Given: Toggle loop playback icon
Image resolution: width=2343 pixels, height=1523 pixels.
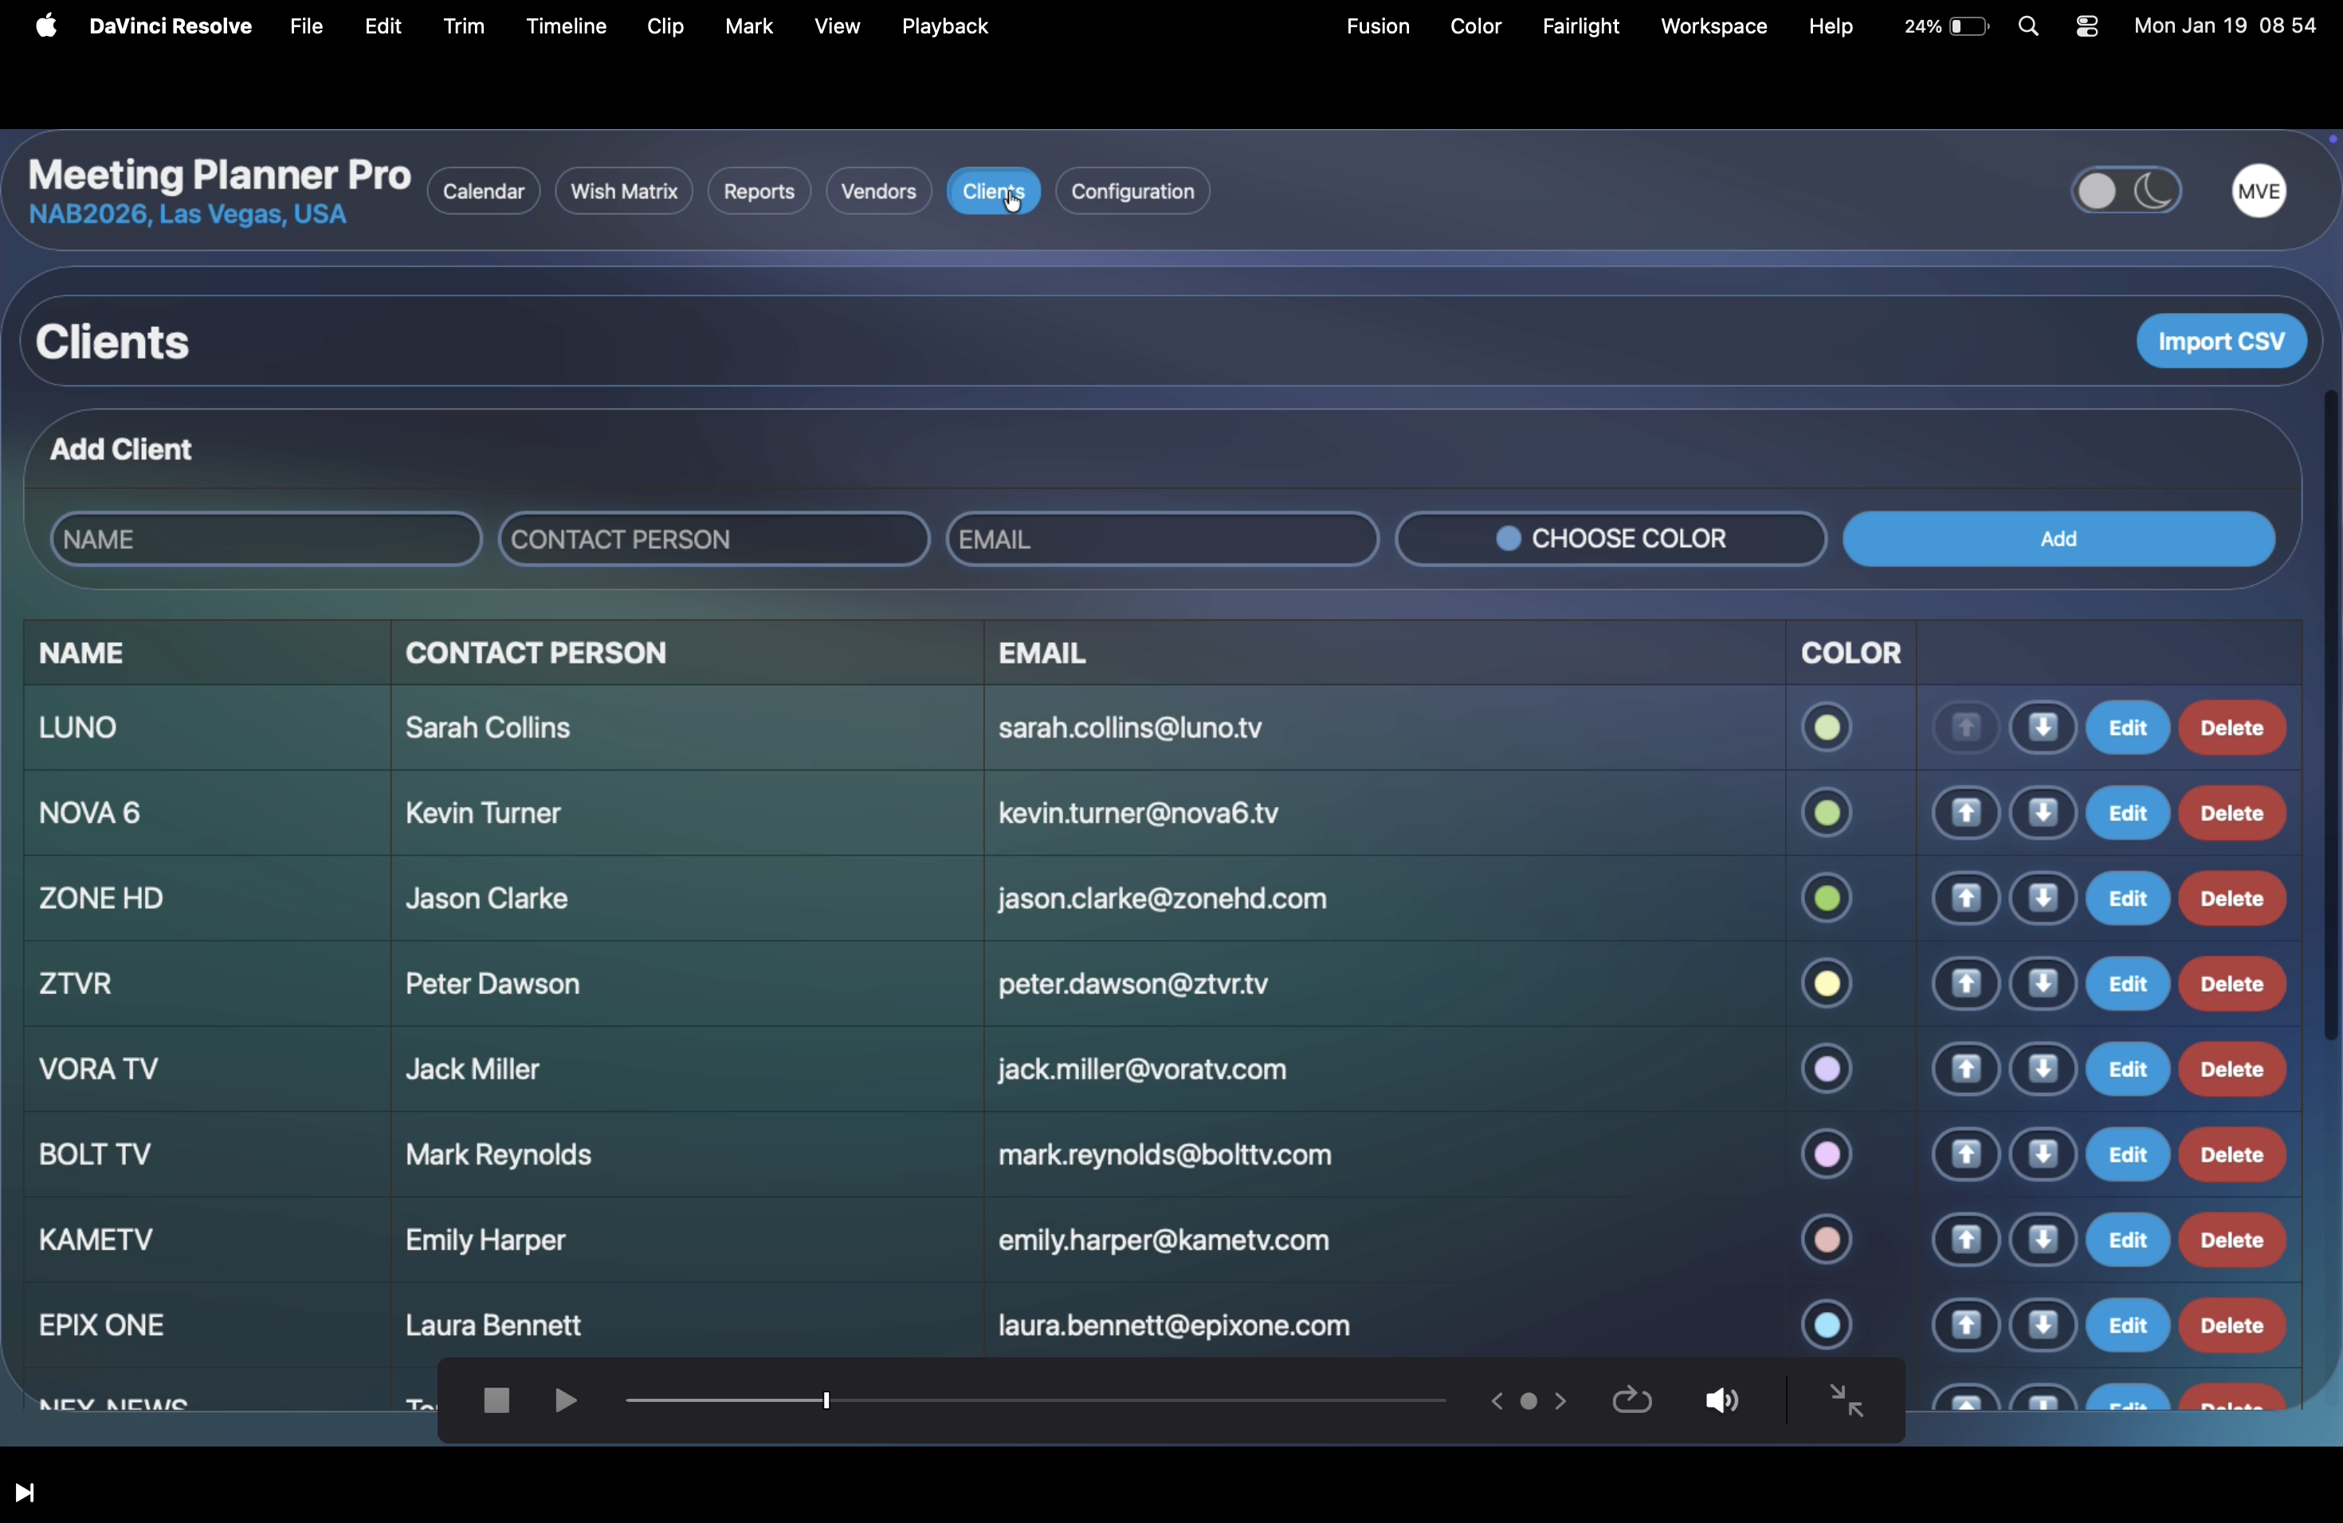Looking at the screenshot, I should click(1631, 1401).
